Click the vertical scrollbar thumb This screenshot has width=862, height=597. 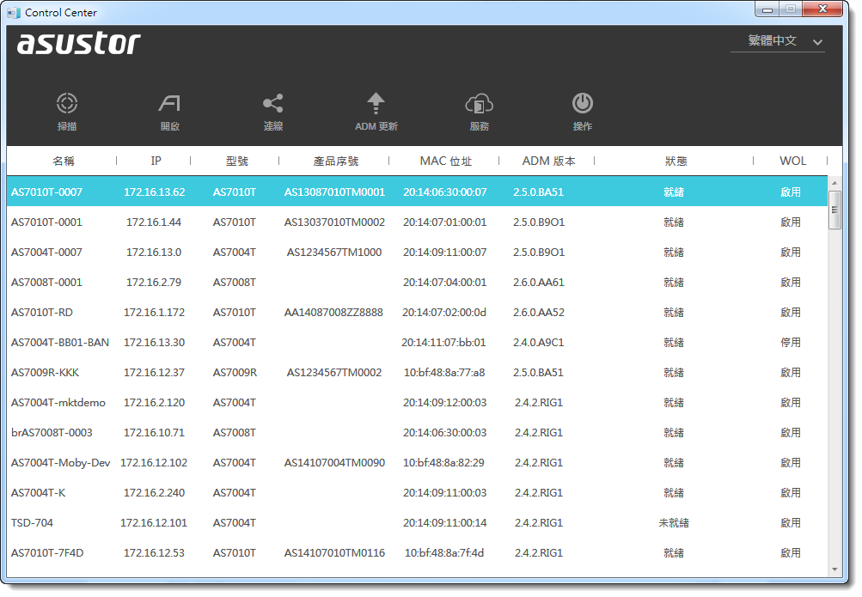(834, 210)
